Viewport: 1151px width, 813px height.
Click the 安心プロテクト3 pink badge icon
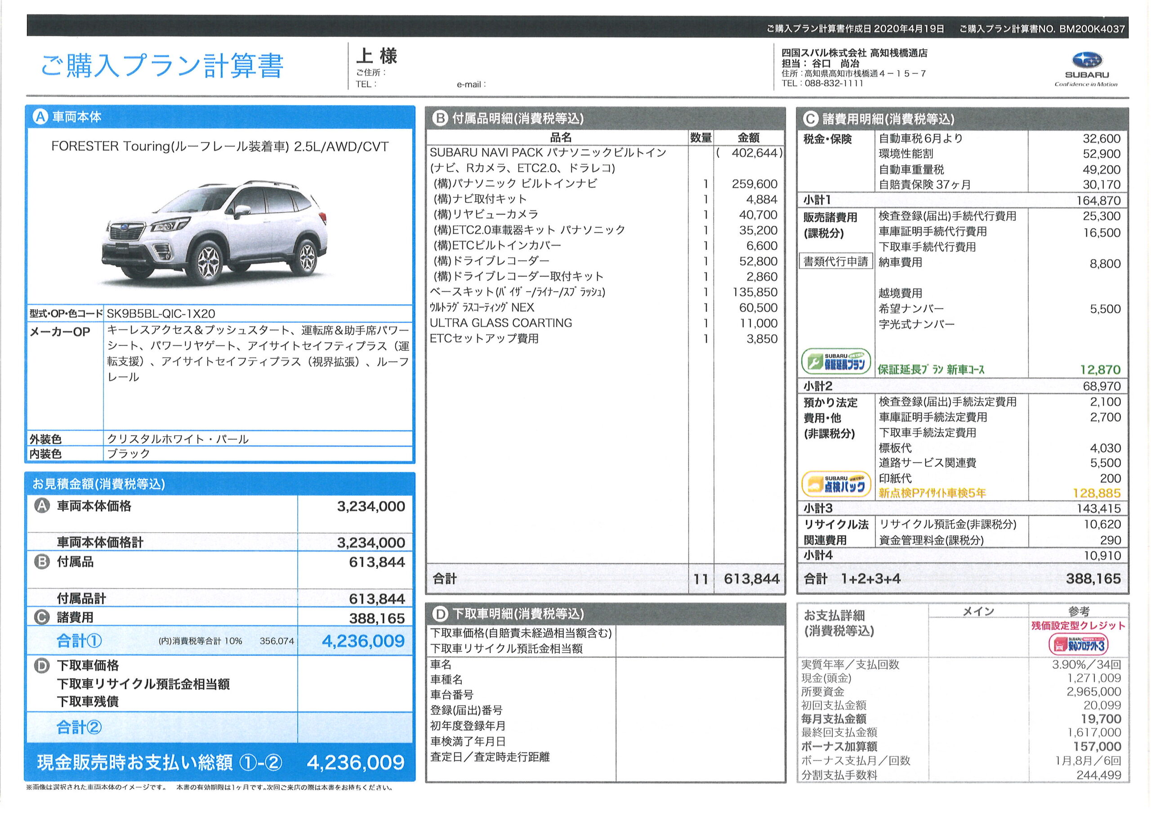[1078, 644]
